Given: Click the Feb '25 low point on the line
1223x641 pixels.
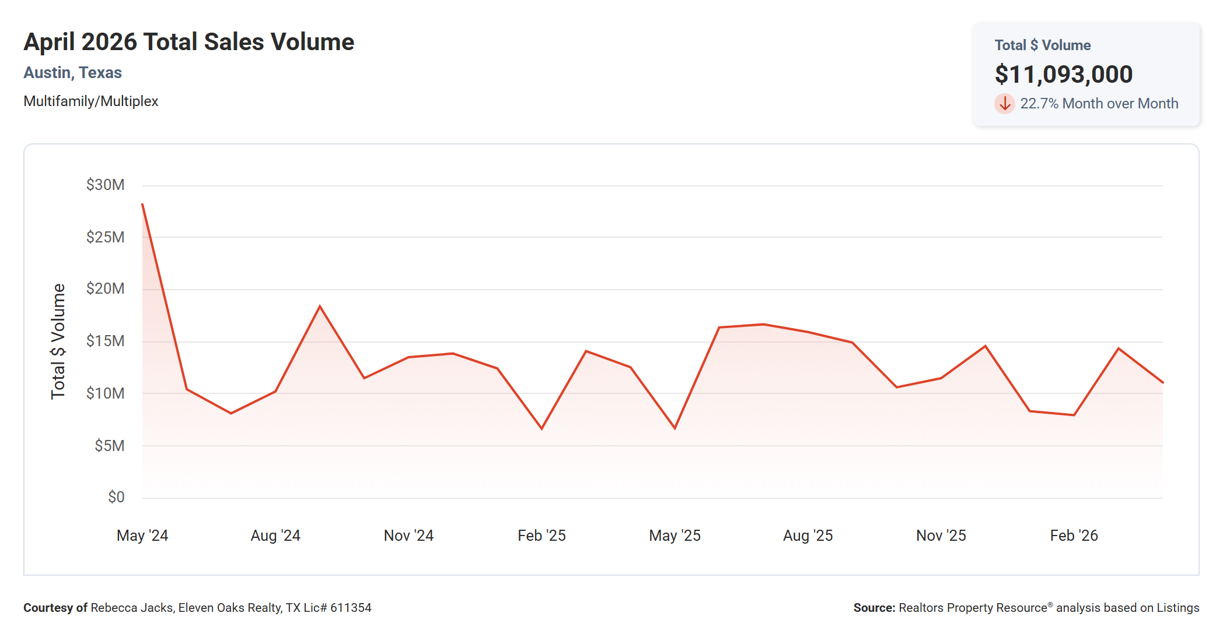Looking at the screenshot, I should (x=542, y=429).
